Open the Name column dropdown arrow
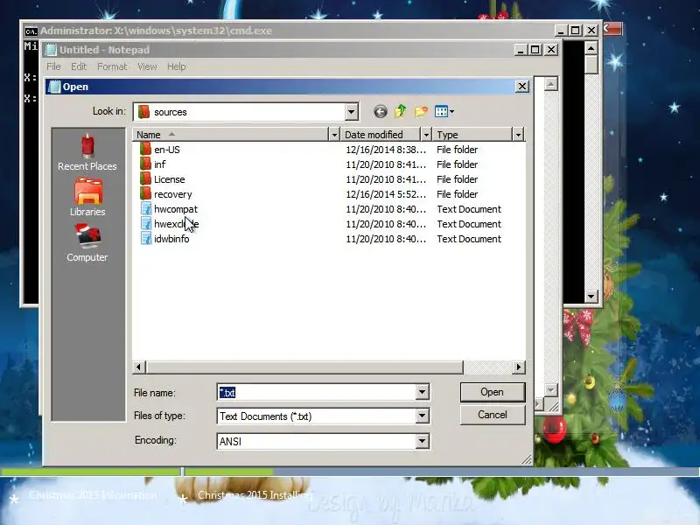 coord(334,135)
